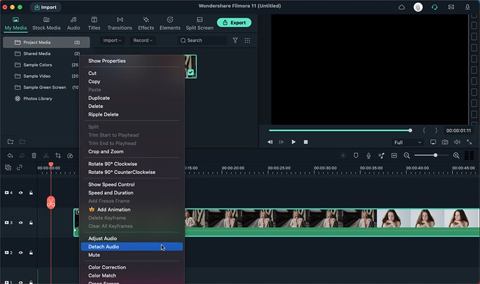The height and width of the screenshot is (284, 480).
Task: Zoom in the timeline
Action: tap(456, 156)
